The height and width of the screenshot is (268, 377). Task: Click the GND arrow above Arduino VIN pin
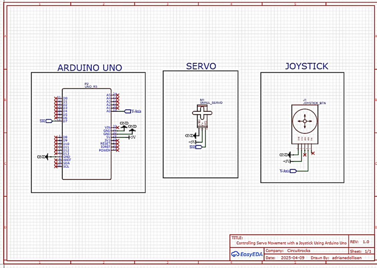point(123,127)
